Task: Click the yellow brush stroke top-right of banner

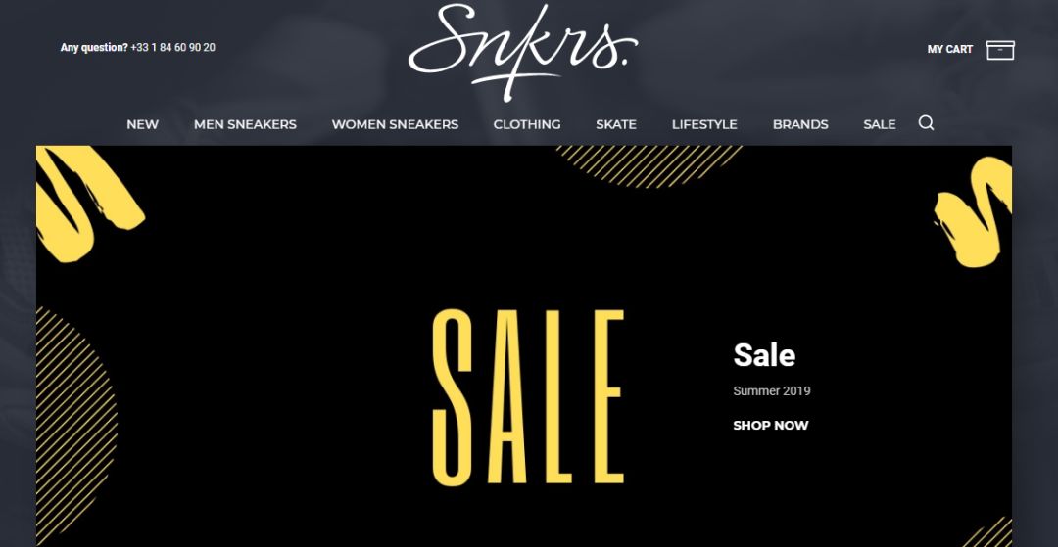Action: (x=973, y=211)
